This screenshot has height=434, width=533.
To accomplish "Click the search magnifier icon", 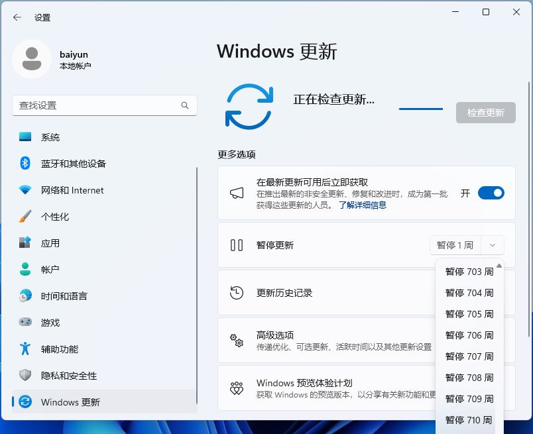I will pos(184,105).
